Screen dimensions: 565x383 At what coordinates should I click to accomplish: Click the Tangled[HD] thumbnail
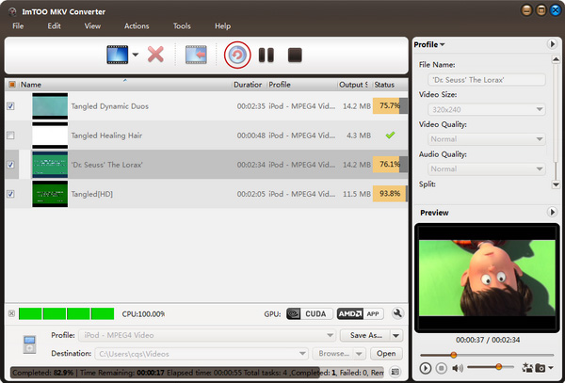coord(50,194)
